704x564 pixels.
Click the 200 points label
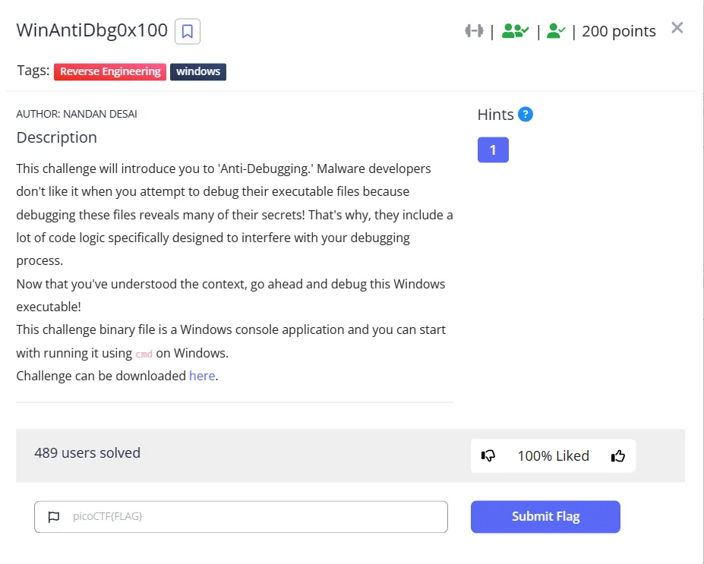(619, 31)
